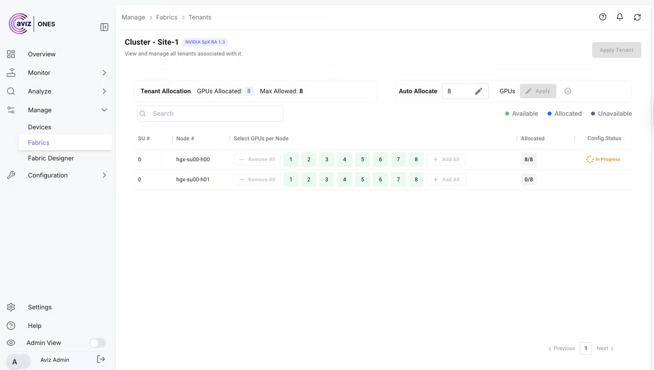
Task: Open the notifications bell
Action: tap(620, 17)
